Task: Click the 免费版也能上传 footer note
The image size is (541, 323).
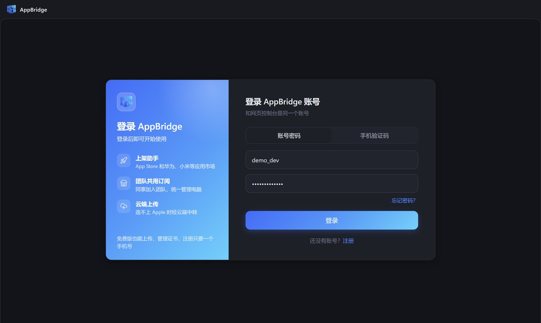Action: coord(165,242)
